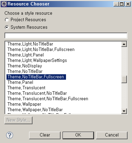Choose the Theme.NoTitleBar entry
The height and width of the screenshot is (143, 132).
click(25, 71)
